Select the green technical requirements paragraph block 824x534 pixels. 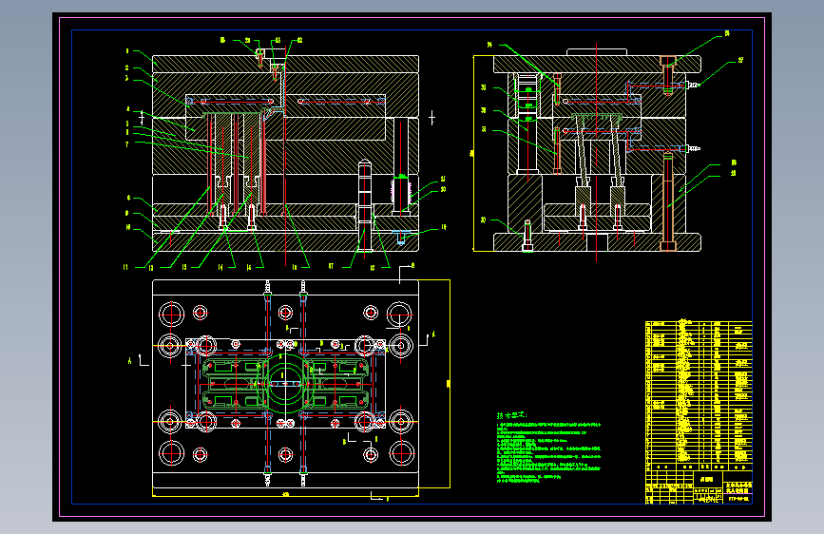(548, 452)
